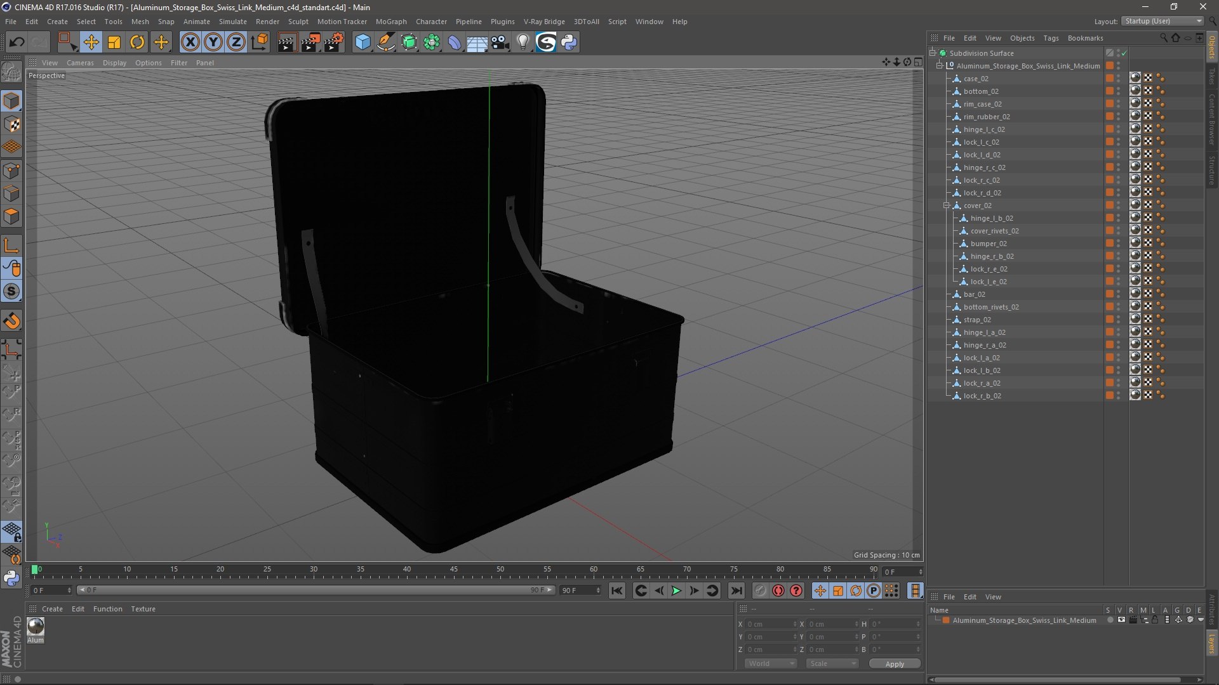The width and height of the screenshot is (1219, 685).
Task: Open the Render Settings icon
Action: (x=333, y=42)
